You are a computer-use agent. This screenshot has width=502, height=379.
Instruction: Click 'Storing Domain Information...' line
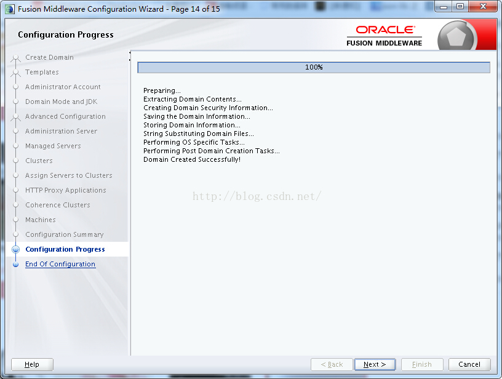(192, 125)
